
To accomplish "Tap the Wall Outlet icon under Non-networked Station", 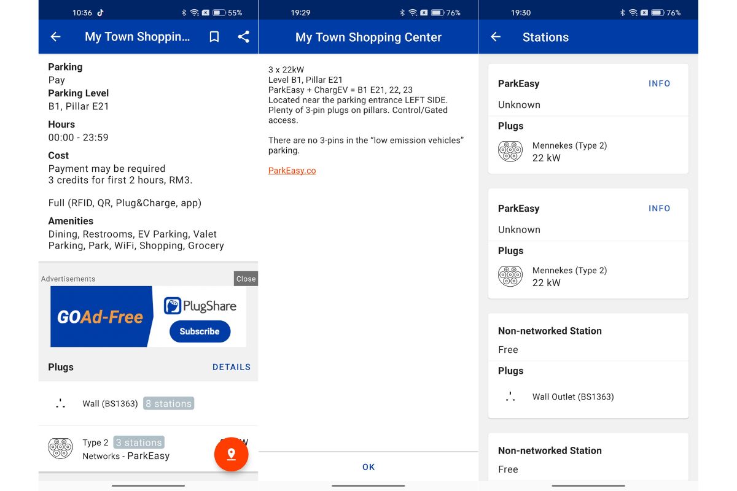I will [x=510, y=397].
